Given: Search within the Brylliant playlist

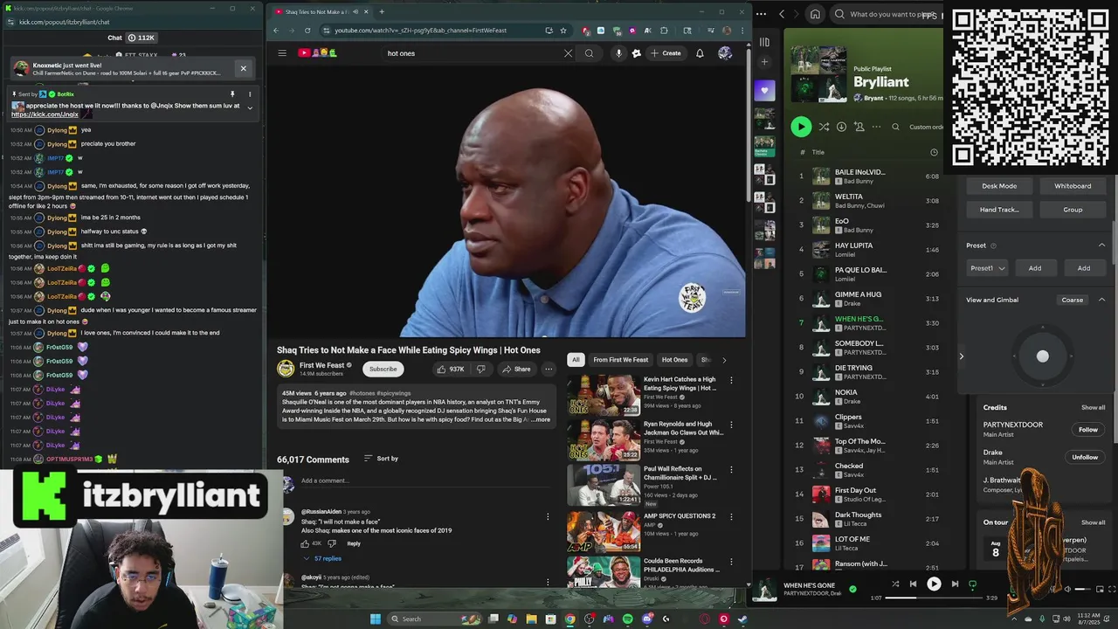Looking at the screenshot, I should point(895,127).
